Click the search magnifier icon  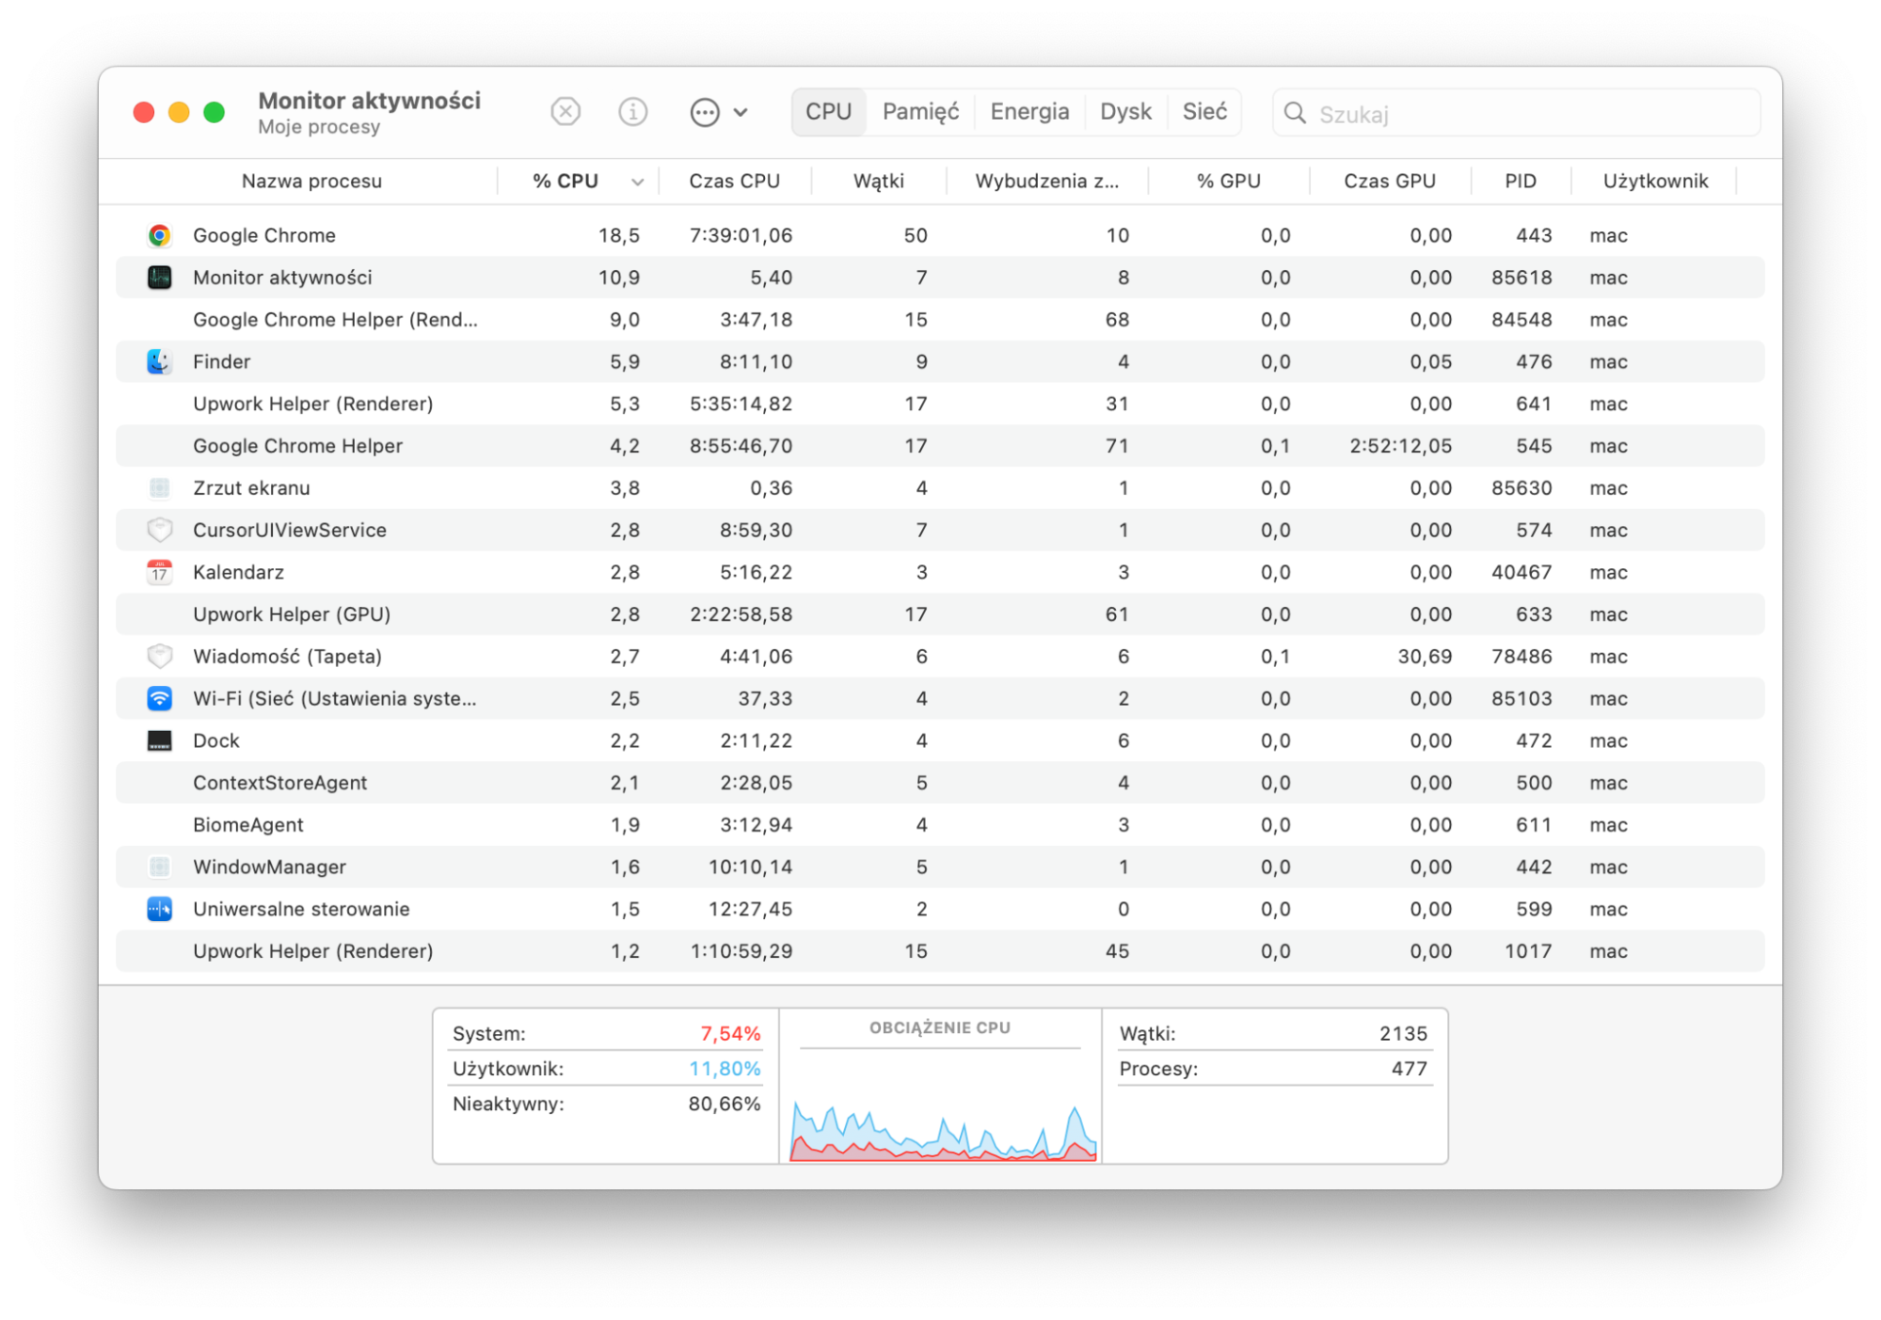pos(1295,113)
